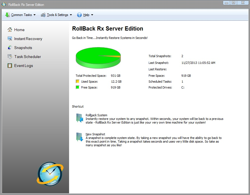Click the Total Protected Space value 931 GB
Viewport: 250px width, 195px height.
click(x=115, y=76)
